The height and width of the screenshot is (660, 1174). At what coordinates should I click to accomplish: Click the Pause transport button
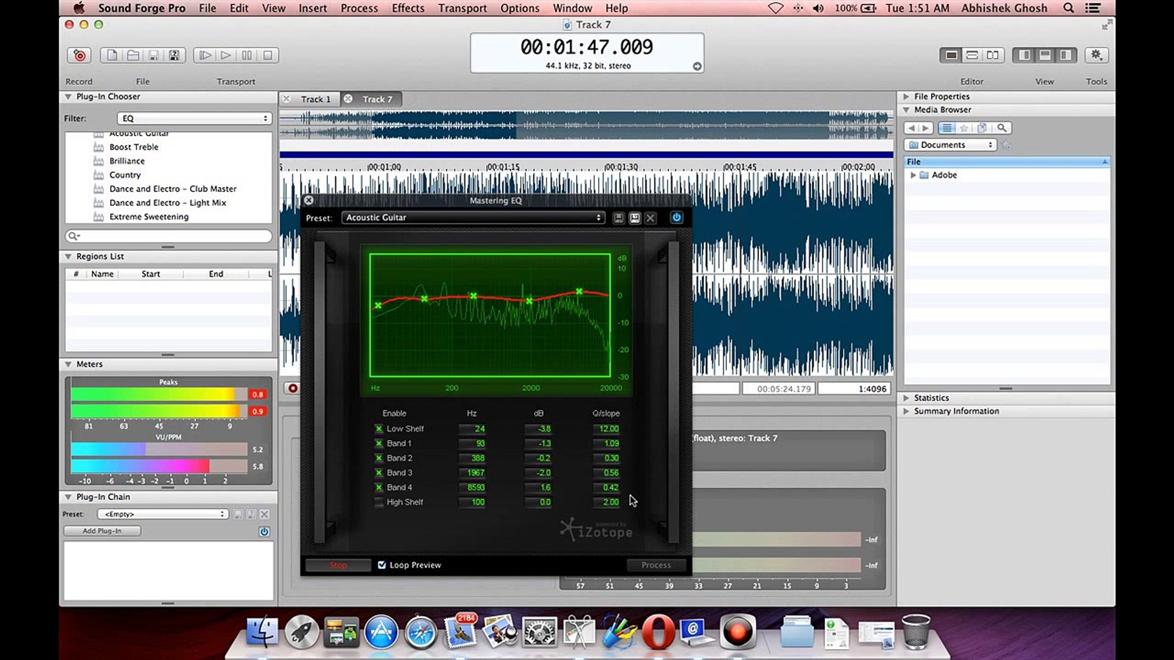pos(246,56)
